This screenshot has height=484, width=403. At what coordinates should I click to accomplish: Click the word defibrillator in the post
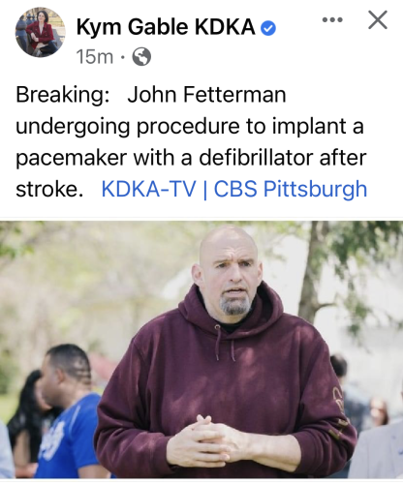[256, 157]
